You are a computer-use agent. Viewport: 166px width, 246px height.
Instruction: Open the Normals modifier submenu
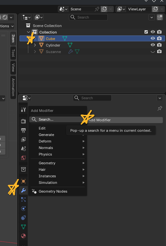point(58,148)
